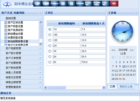Click the 客户优质级别 list icon
Screen dimensions: 140x101
click(x=6, y=30)
